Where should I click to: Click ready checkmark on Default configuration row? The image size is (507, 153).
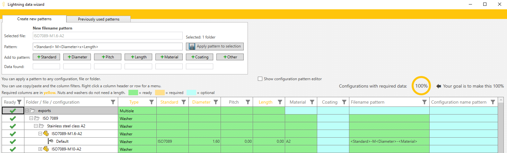(13, 141)
